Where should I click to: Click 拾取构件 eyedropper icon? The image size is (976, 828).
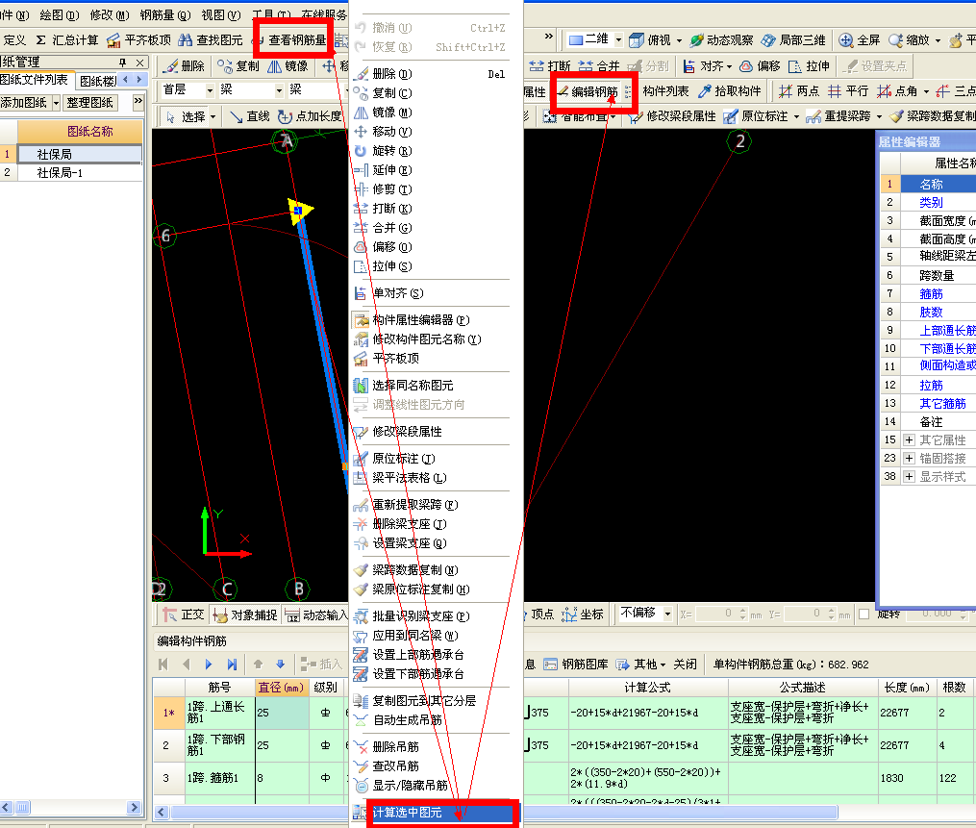(x=705, y=91)
